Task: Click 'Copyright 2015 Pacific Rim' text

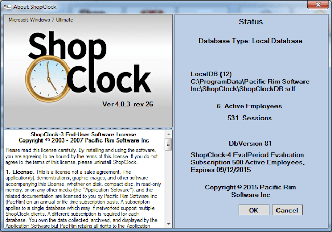Action: click(250, 187)
